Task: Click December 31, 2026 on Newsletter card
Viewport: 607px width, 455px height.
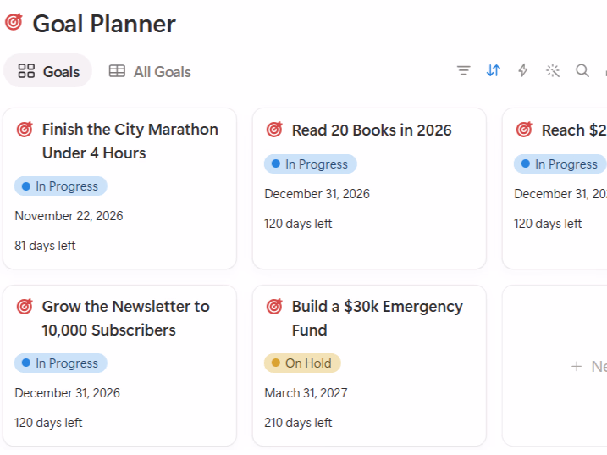Action: [68, 393]
